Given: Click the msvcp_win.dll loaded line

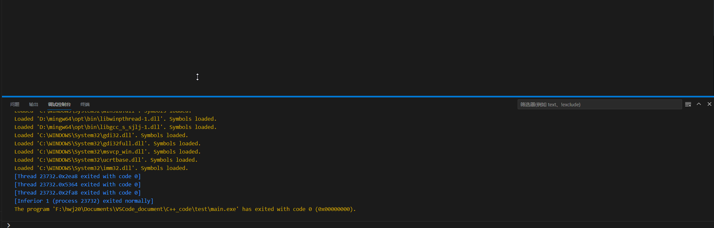Looking at the screenshot, I should [108, 152].
